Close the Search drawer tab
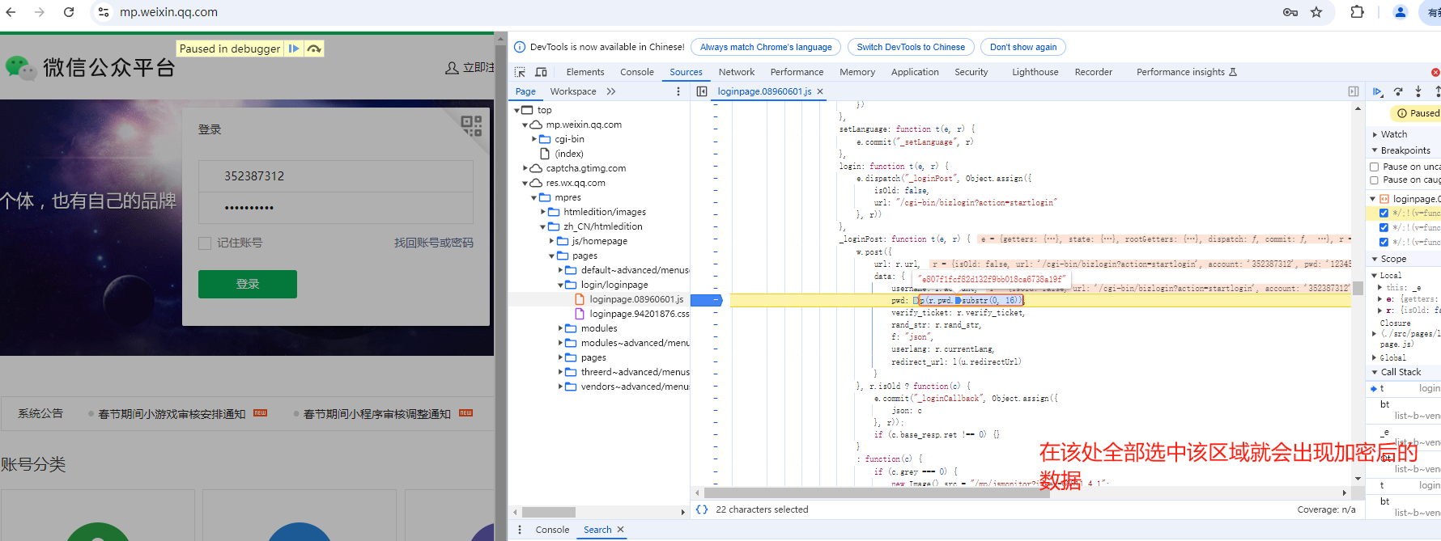 (621, 530)
